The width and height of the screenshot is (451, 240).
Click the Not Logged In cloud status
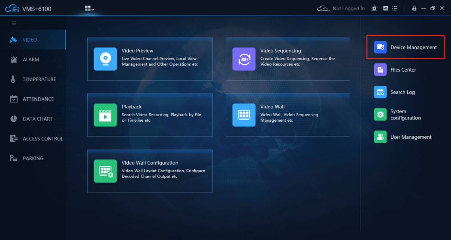(341, 9)
